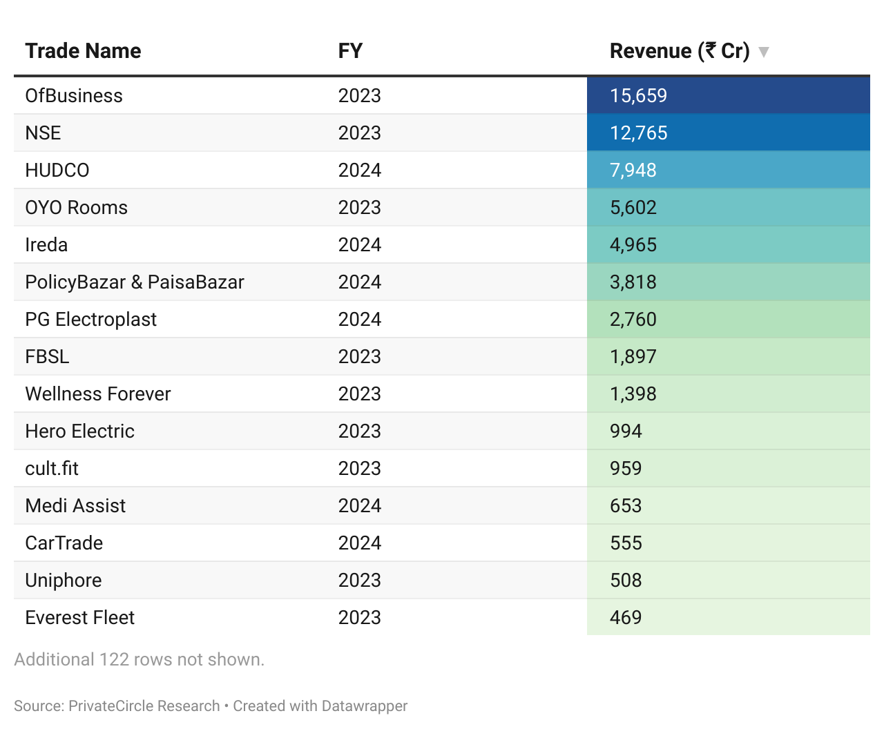The image size is (884, 729).
Task: Click the 508 revenue value
Action: pyautogui.click(x=626, y=581)
